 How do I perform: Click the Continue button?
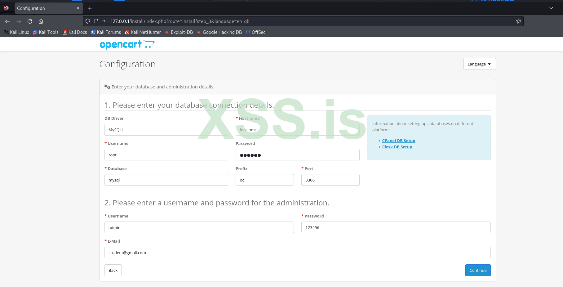click(478, 270)
